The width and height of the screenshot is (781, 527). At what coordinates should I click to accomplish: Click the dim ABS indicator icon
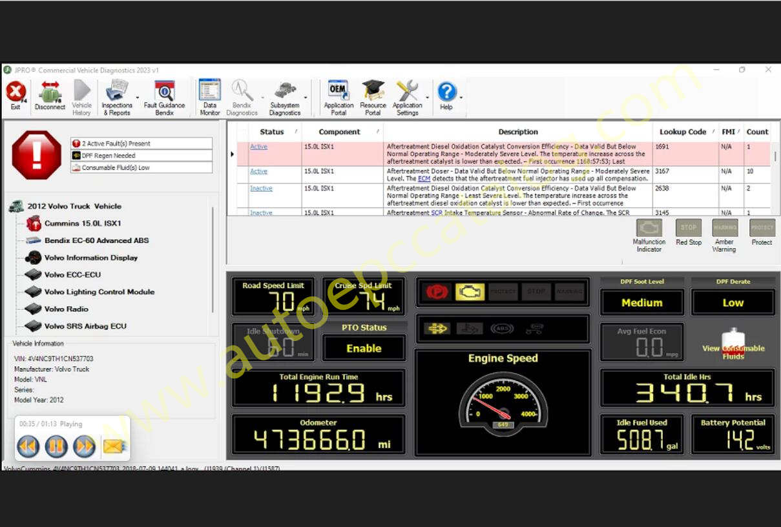coord(502,329)
